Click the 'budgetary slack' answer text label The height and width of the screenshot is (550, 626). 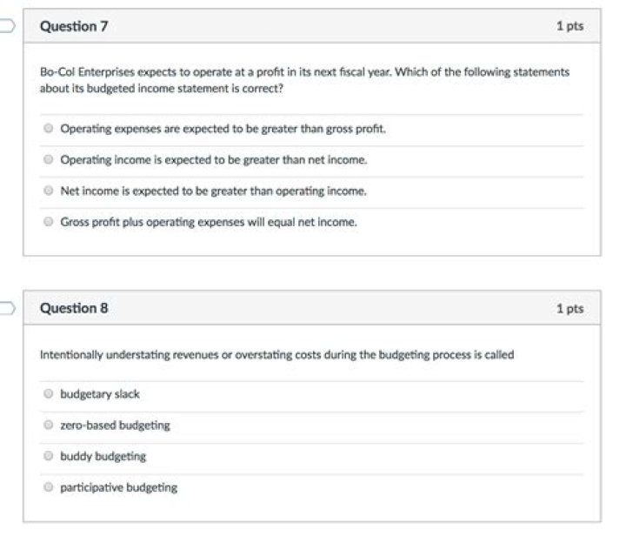point(100,394)
